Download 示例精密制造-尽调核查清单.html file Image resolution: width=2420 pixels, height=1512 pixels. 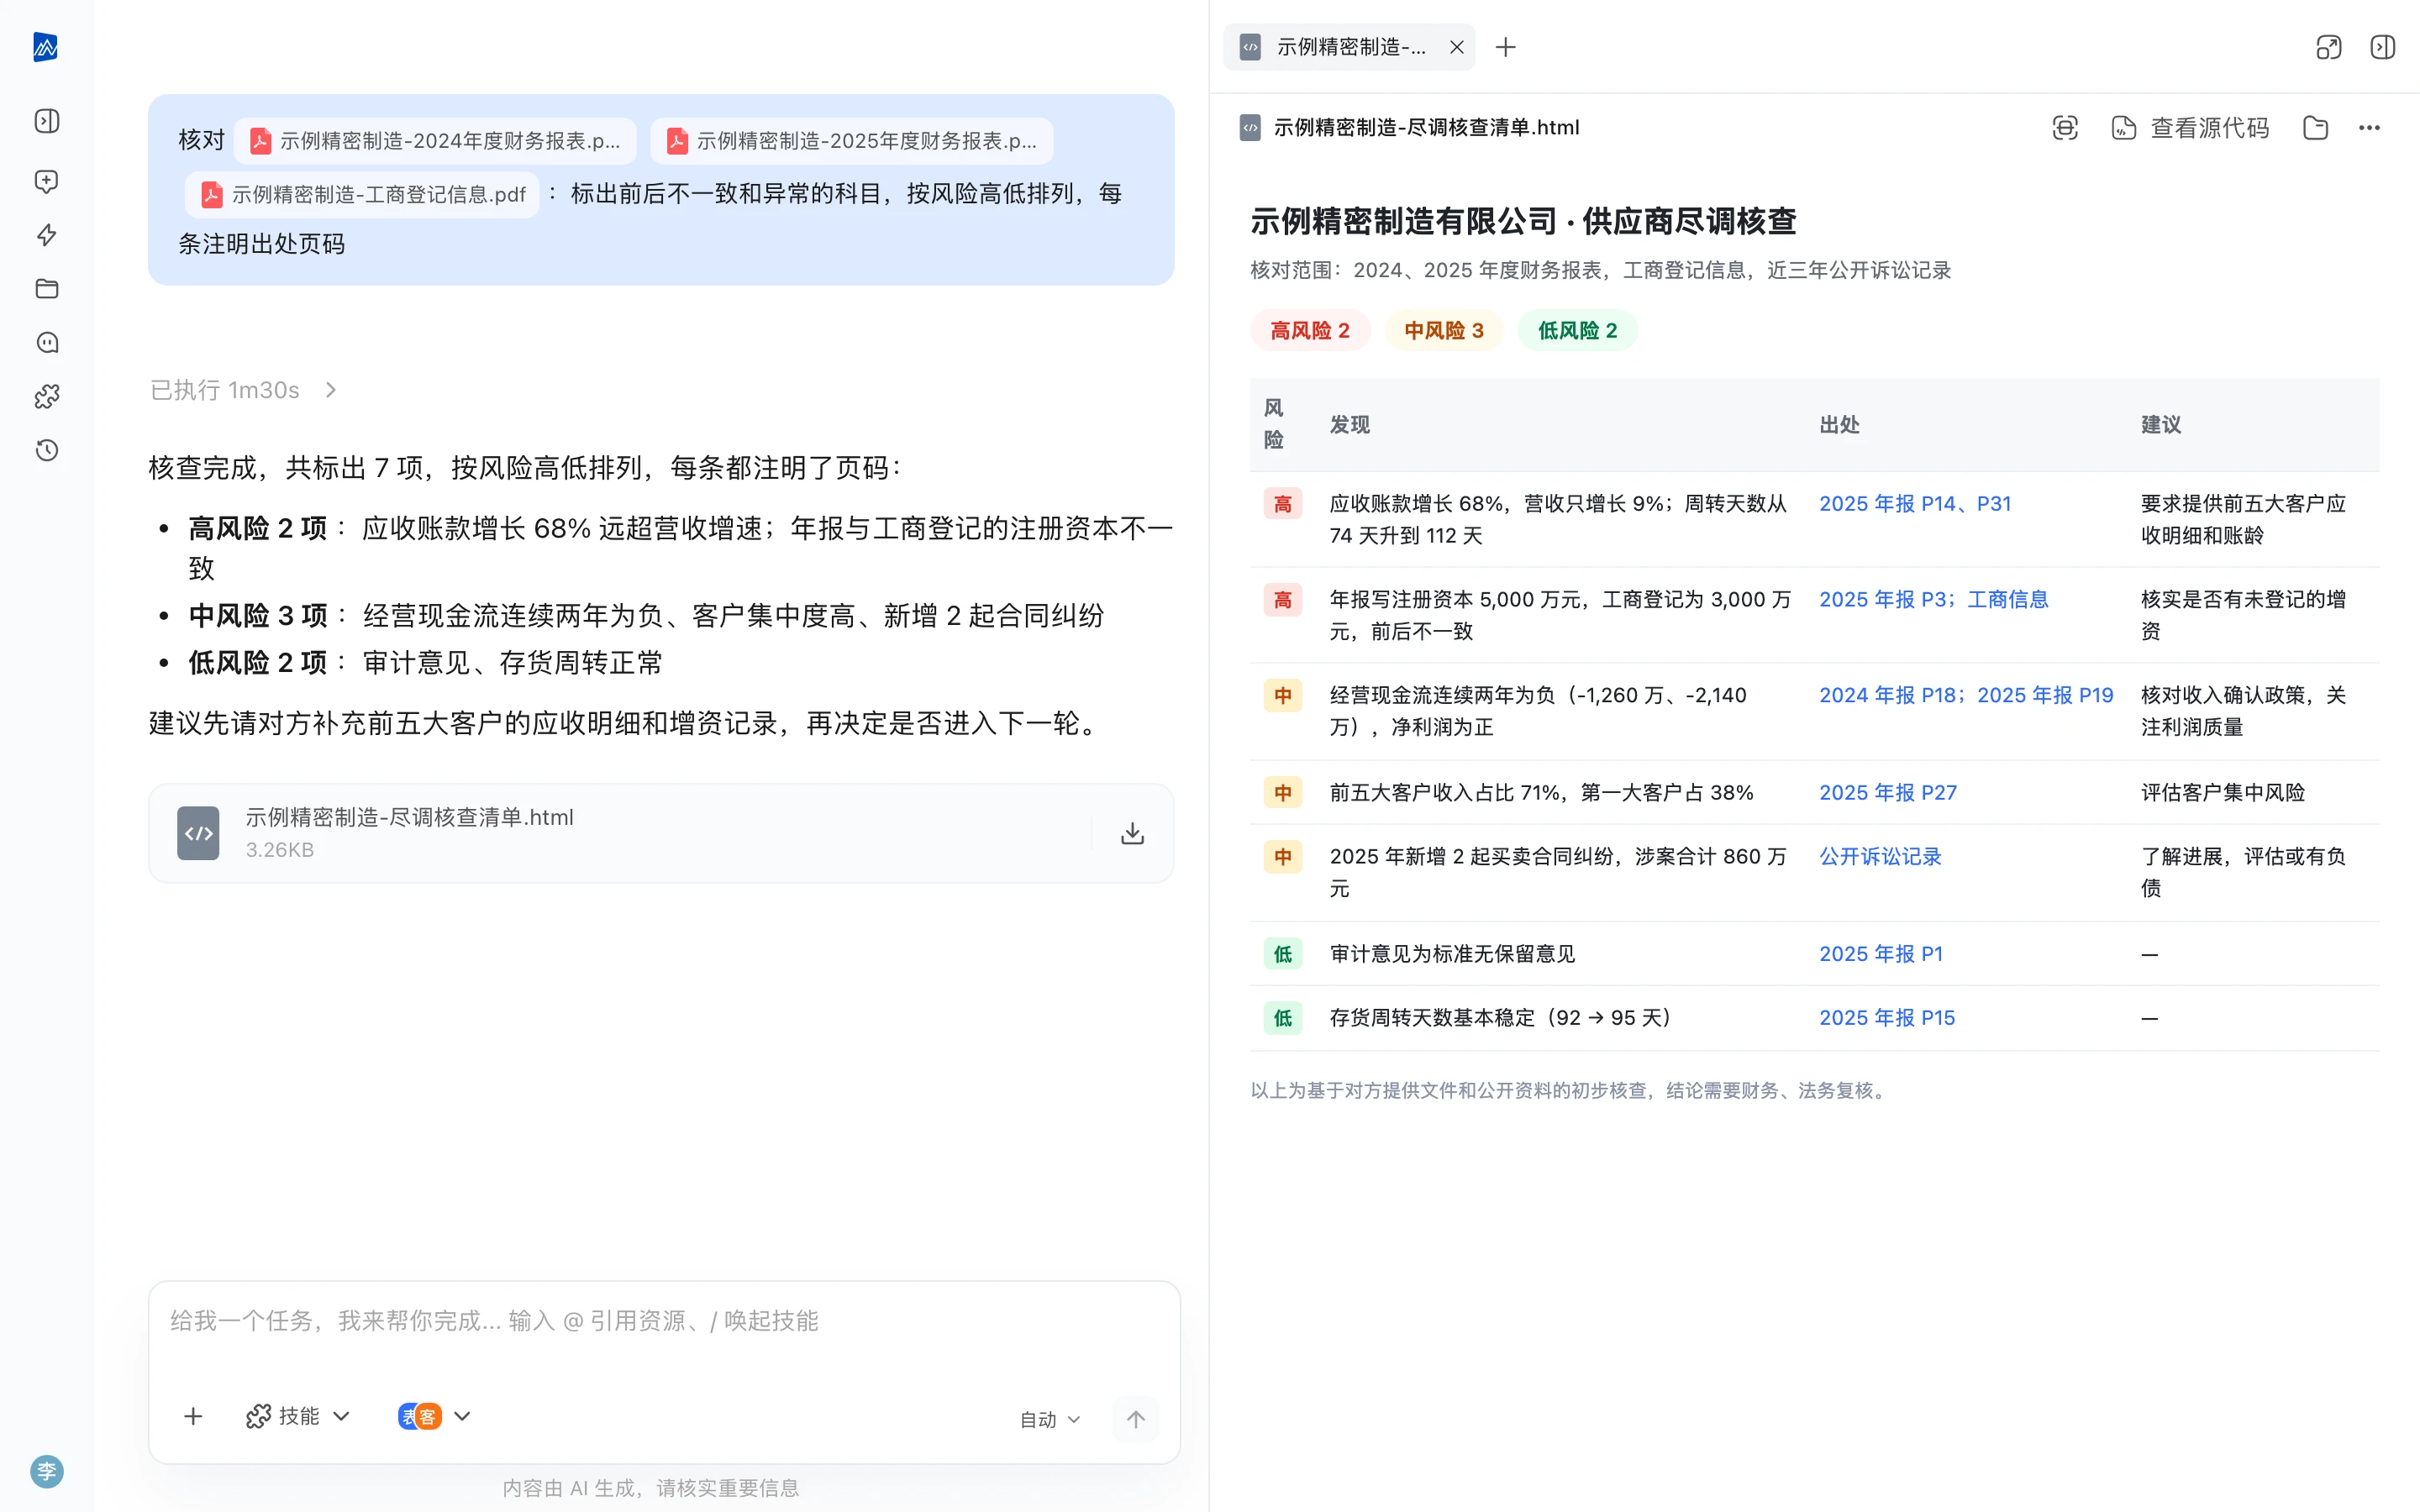(x=1132, y=833)
